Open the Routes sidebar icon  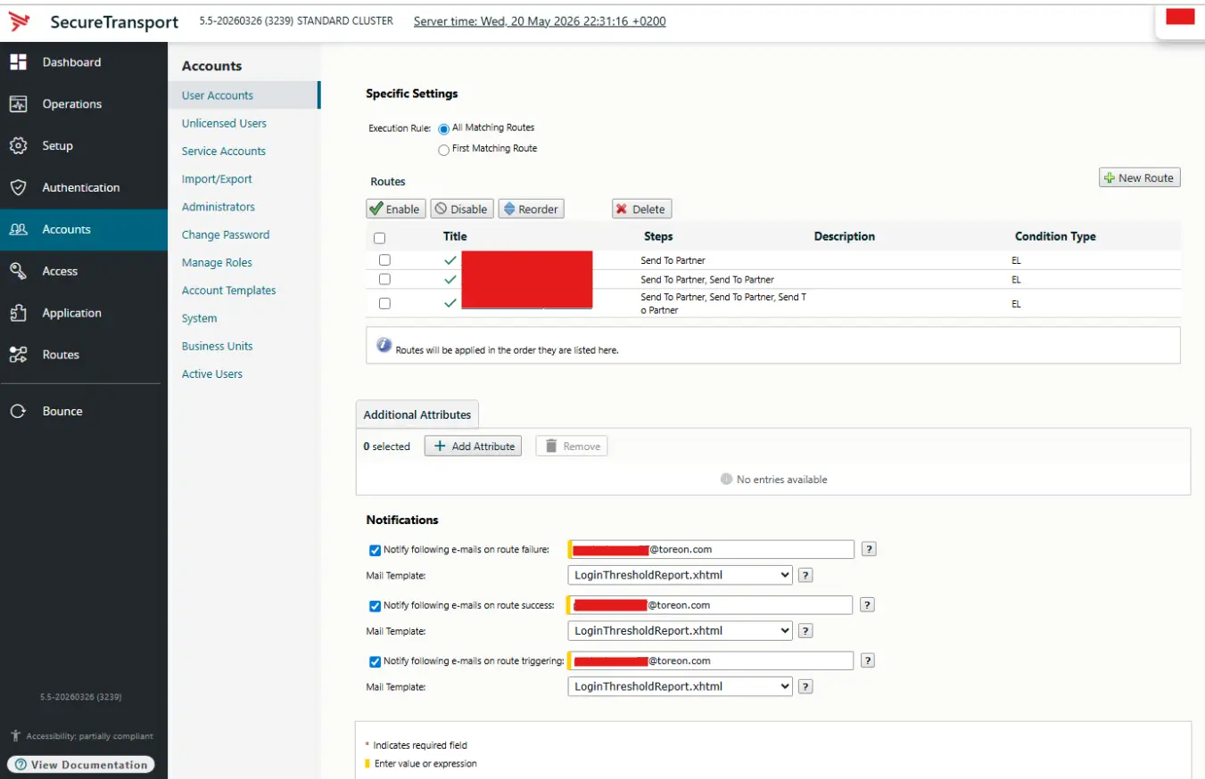[18, 355]
